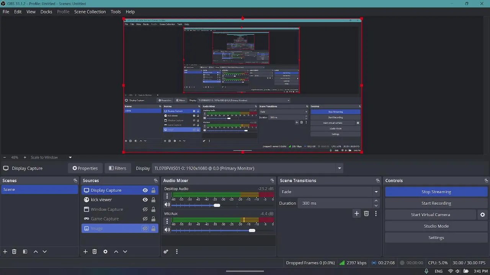Move source down arrow in Sources toolbar
This screenshot has width=490, height=275.
(x=125, y=252)
